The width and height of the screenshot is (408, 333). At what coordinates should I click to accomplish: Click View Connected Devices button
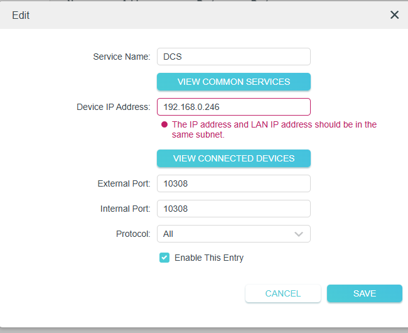click(x=234, y=158)
